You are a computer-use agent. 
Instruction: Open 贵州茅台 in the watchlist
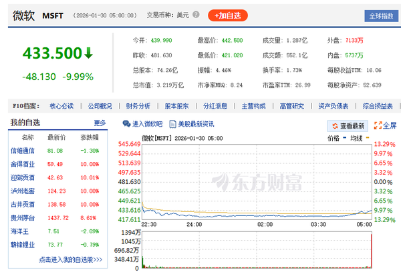click(x=23, y=218)
